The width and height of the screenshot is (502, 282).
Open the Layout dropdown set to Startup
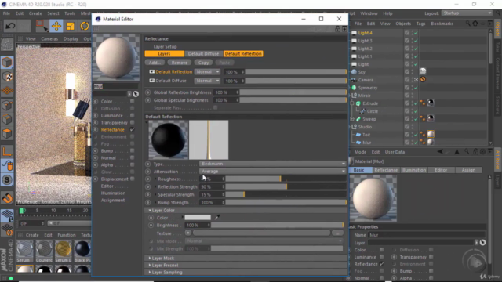tap(467, 13)
